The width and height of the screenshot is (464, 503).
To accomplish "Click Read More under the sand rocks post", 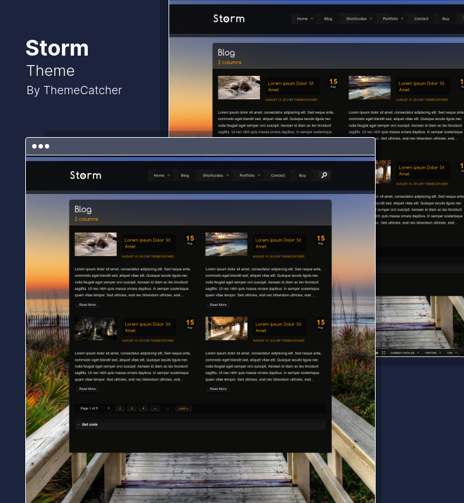I will click(88, 305).
